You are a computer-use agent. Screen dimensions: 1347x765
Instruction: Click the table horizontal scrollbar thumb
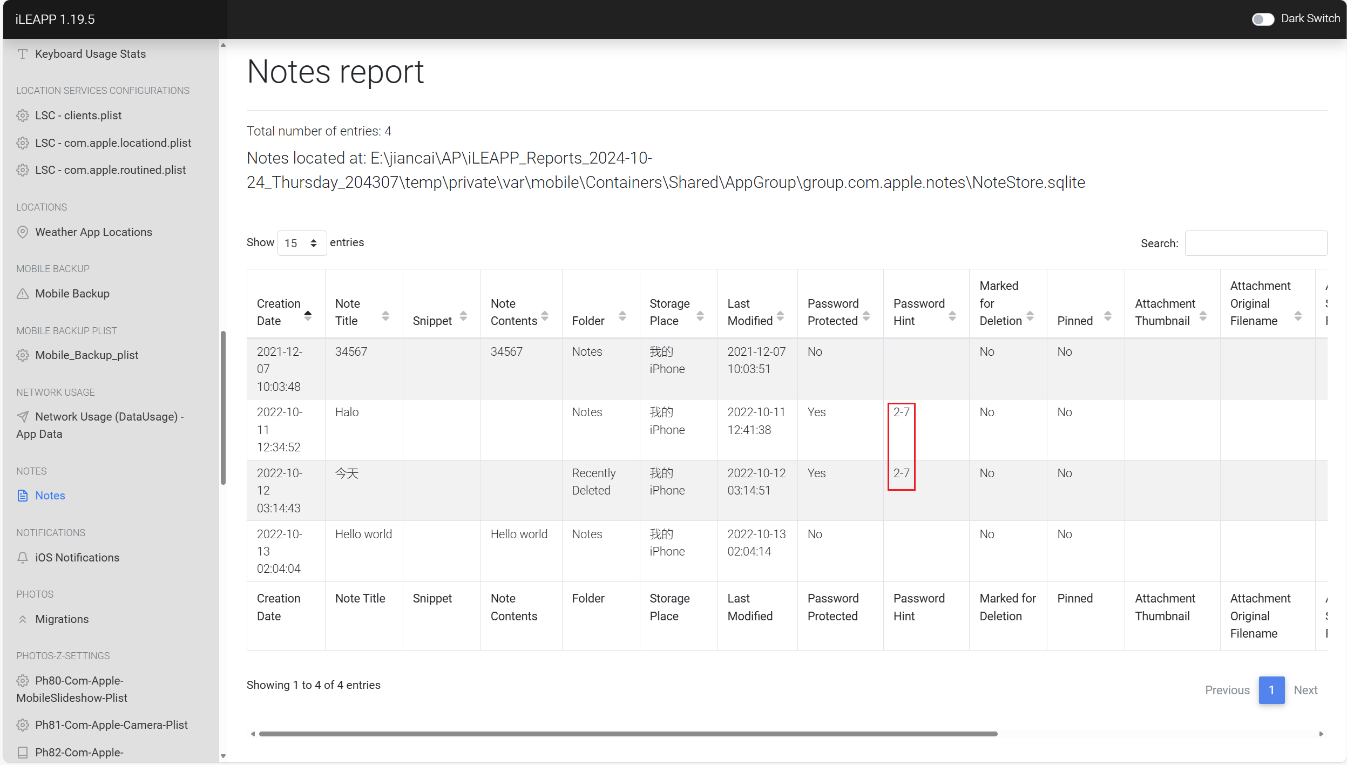tap(628, 734)
